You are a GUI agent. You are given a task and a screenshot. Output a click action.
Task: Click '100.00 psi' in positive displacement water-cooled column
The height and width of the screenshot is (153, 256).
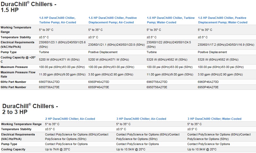(221, 67)
